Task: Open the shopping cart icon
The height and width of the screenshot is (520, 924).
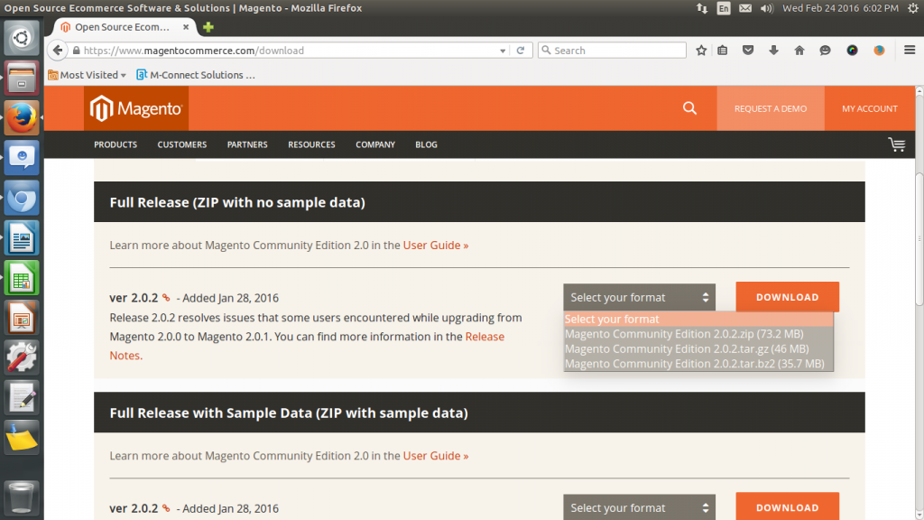Action: click(x=896, y=144)
